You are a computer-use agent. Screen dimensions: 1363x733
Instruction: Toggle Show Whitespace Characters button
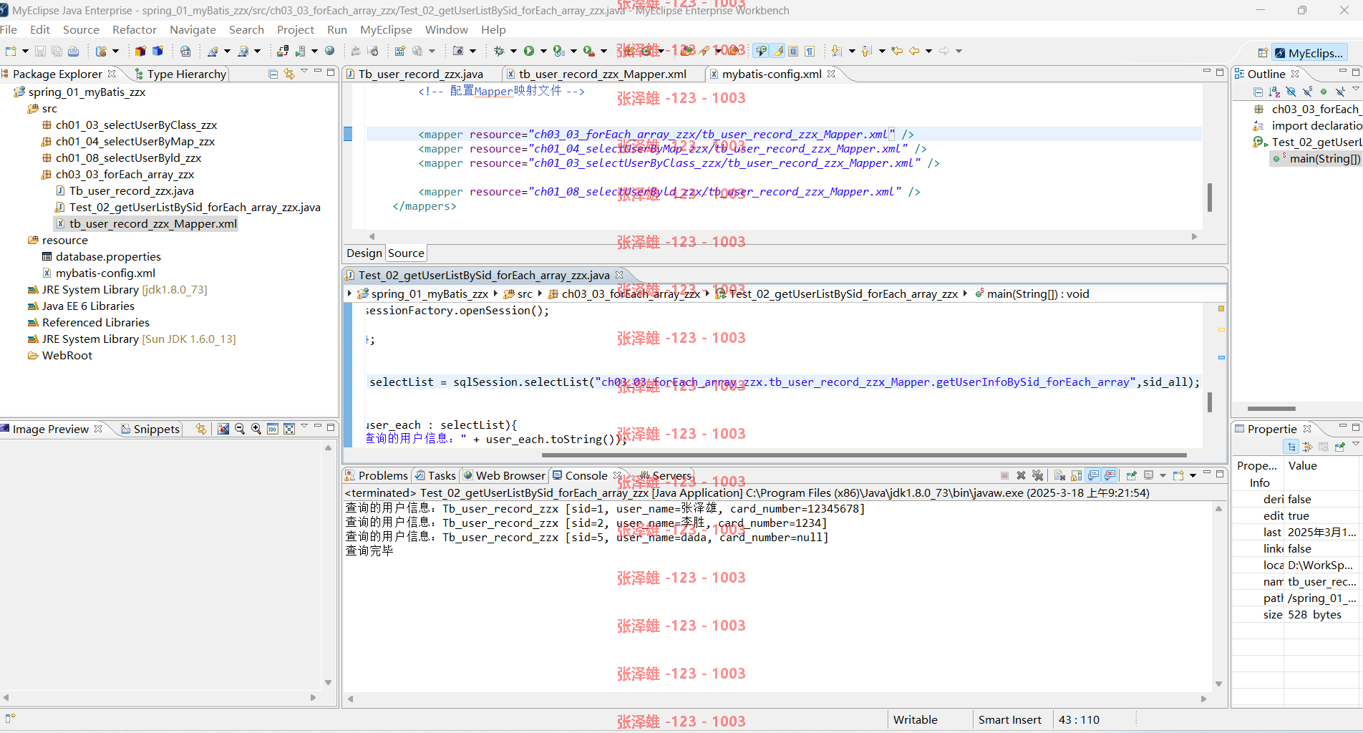pos(810,51)
